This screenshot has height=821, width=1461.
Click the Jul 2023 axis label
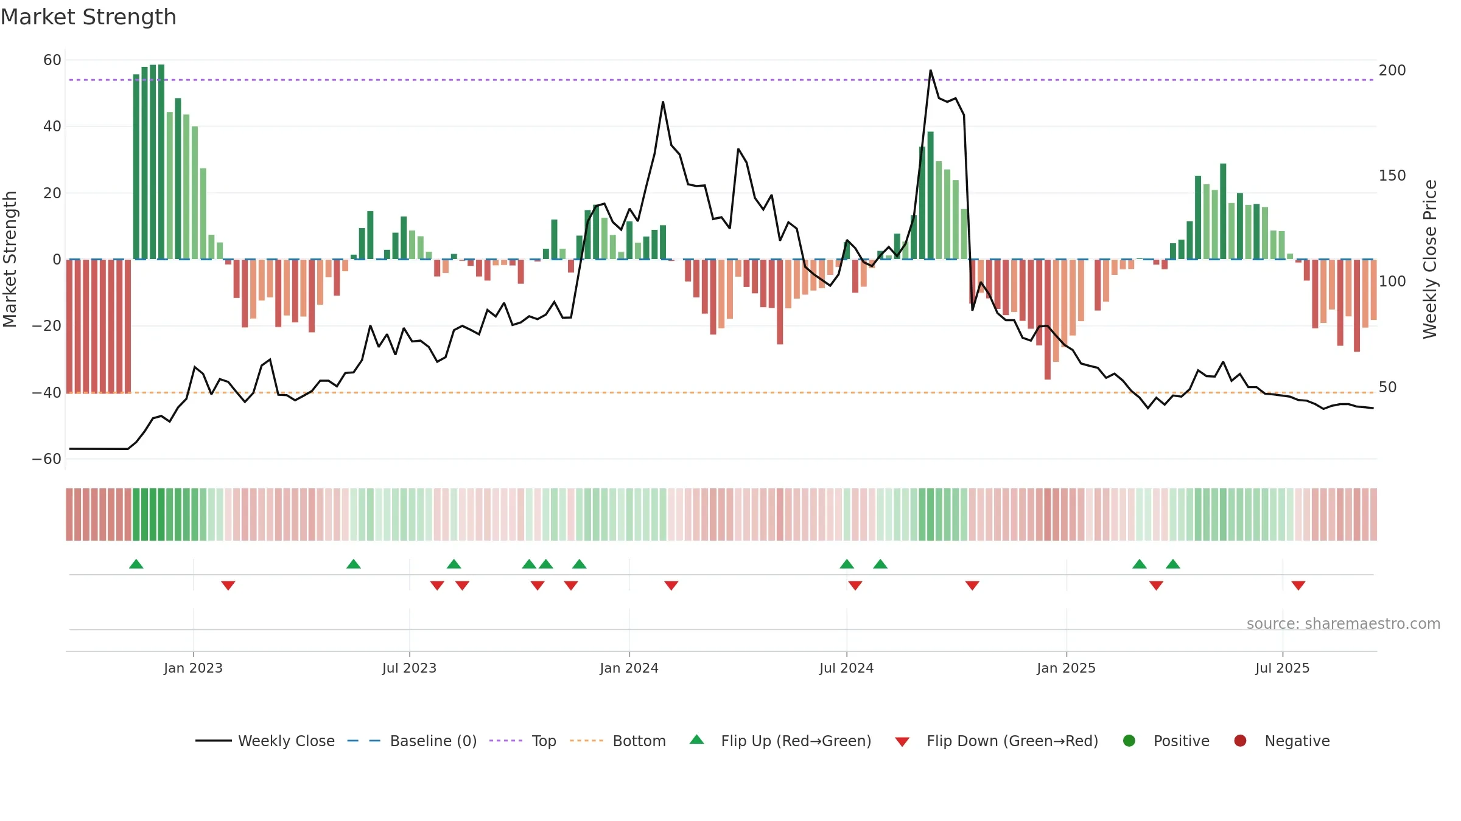coord(409,668)
